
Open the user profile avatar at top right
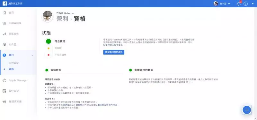[216, 4]
